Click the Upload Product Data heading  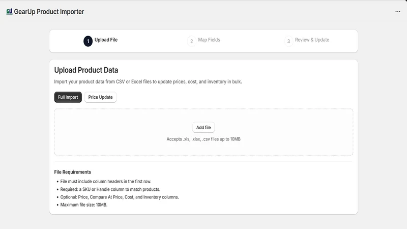[86, 70]
